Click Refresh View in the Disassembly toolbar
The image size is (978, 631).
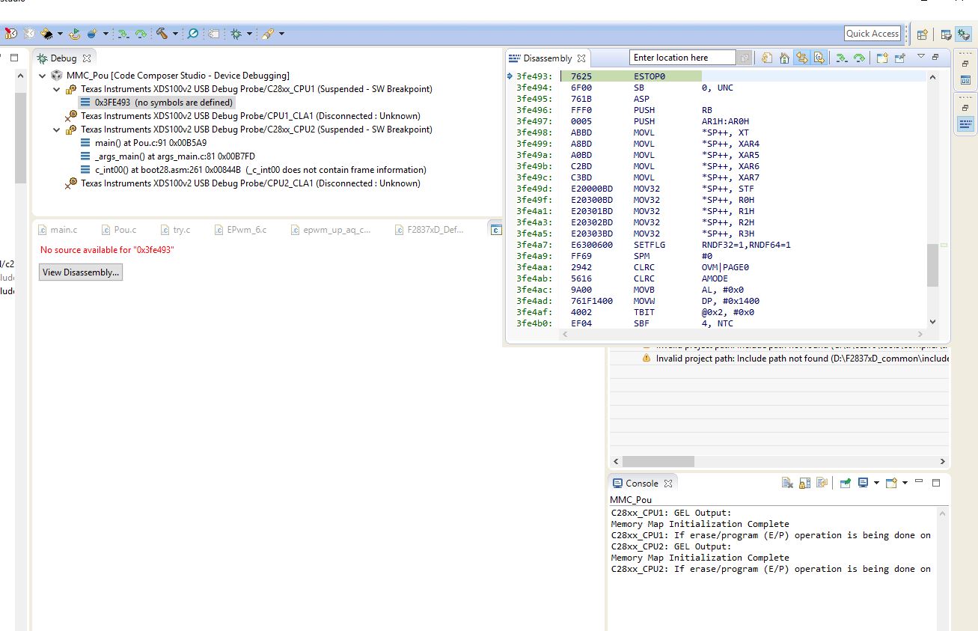click(x=767, y=58)
